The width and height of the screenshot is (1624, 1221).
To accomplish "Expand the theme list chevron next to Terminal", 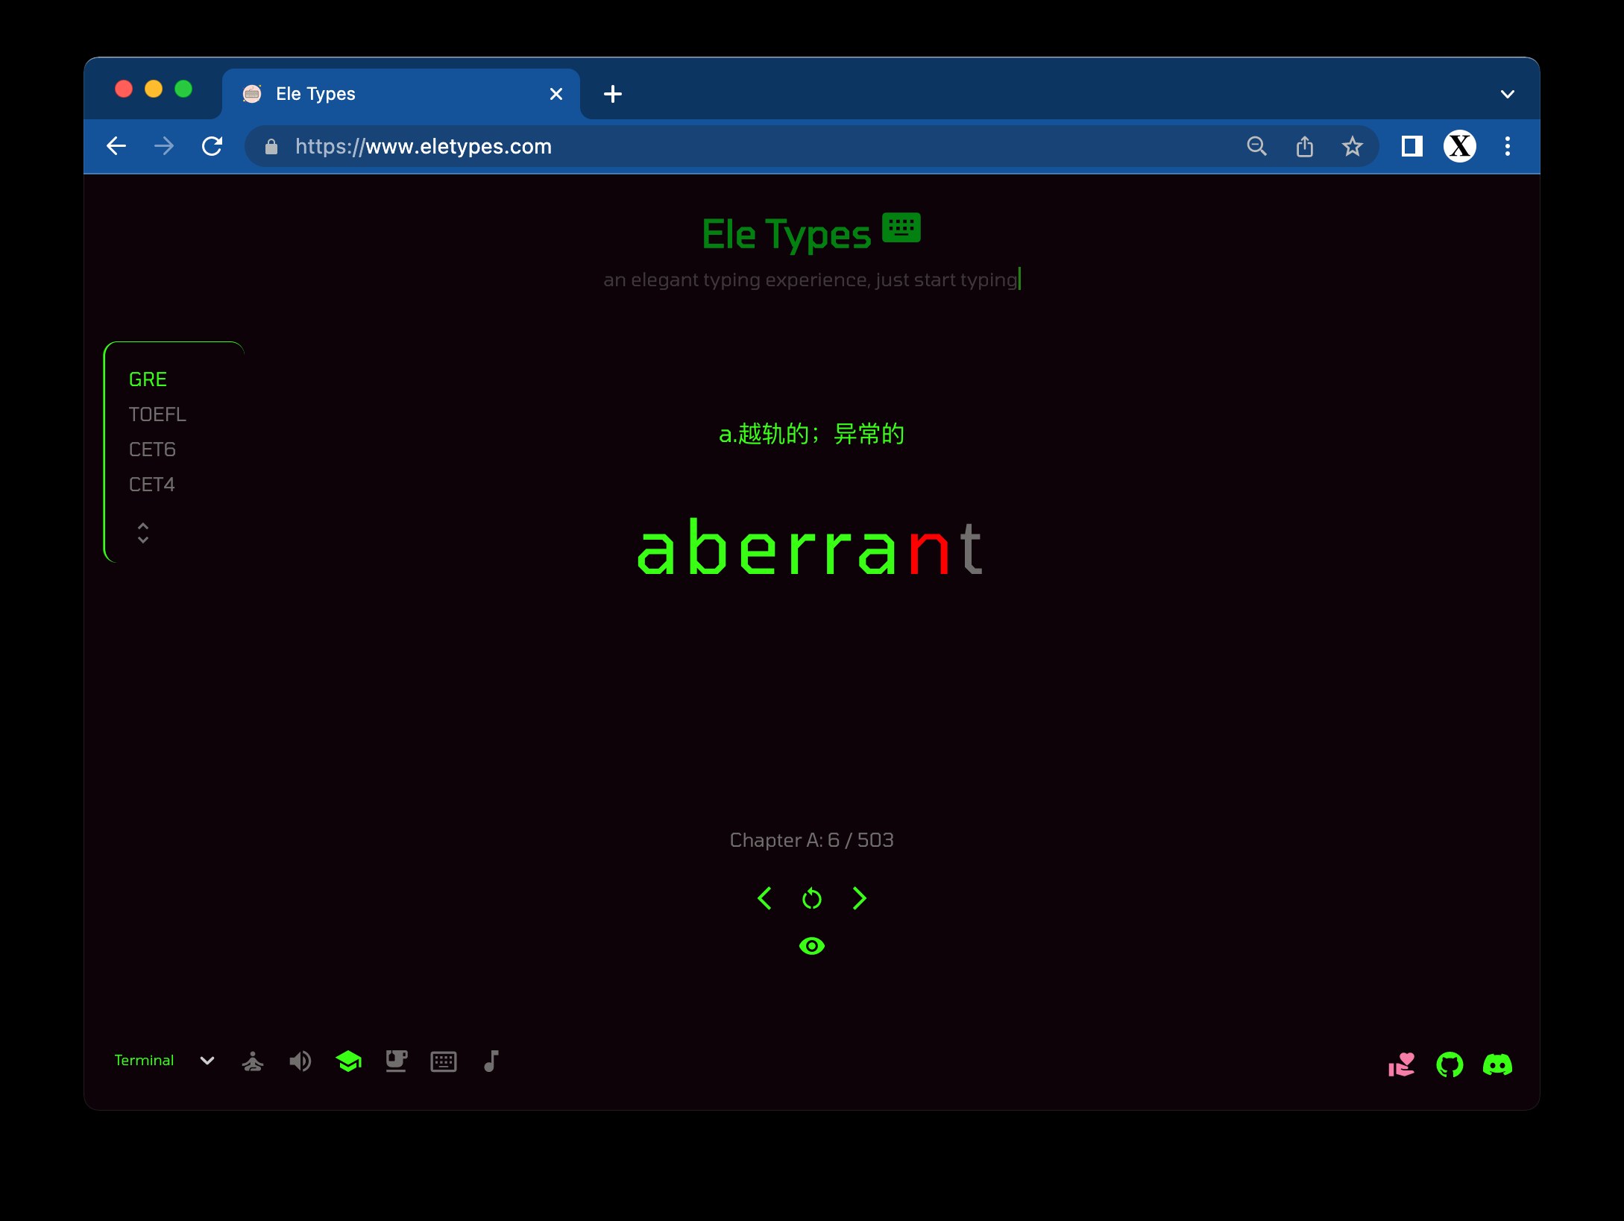I will point(207,1061).
